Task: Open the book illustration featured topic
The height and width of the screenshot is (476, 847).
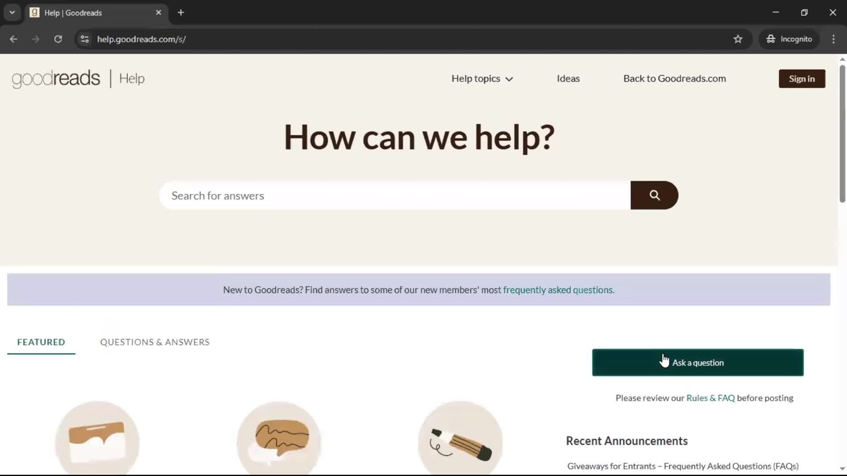Action: coord(97,438)
